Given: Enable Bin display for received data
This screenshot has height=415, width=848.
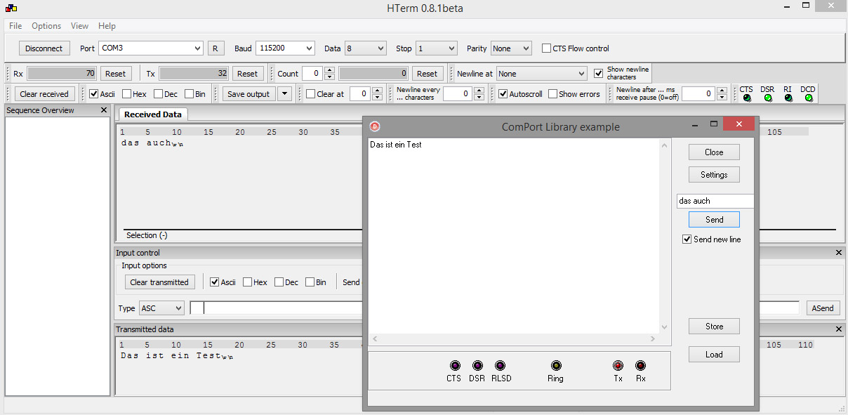Looking at the screenshot, I should click(190, 94).
